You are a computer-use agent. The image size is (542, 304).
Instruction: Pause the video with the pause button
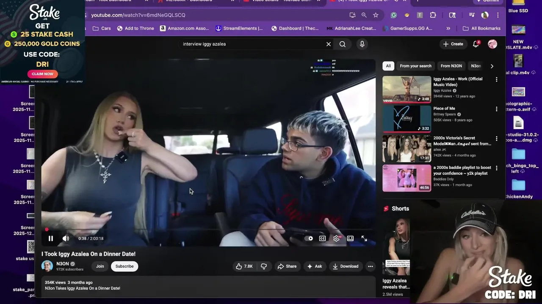coord(50,239)
